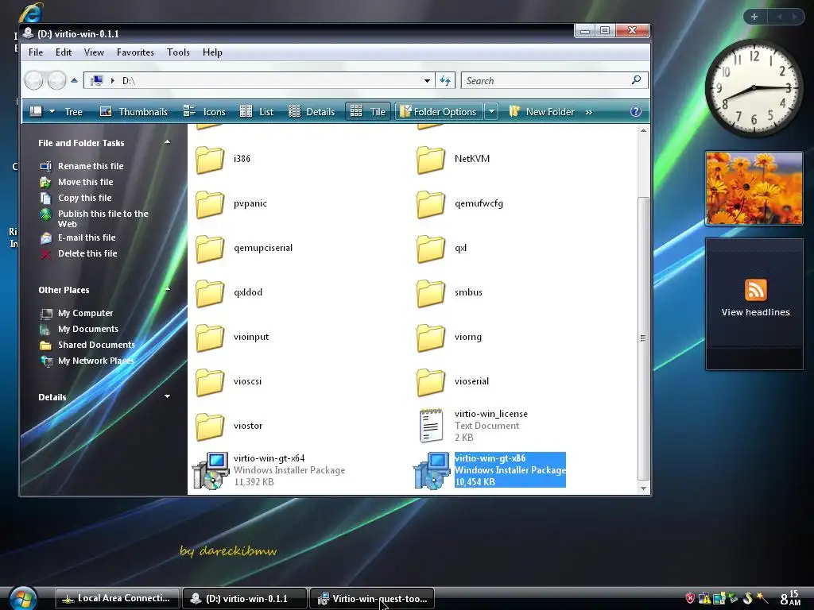This screenshot has height=610, width=814.
Task: Open address bar dropdown arrow
Action: (x=427, y=80)
